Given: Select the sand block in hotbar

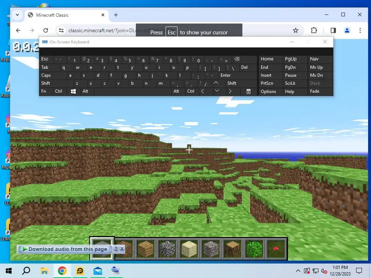Looking at the screenshot, I should [x=189, y=249].
